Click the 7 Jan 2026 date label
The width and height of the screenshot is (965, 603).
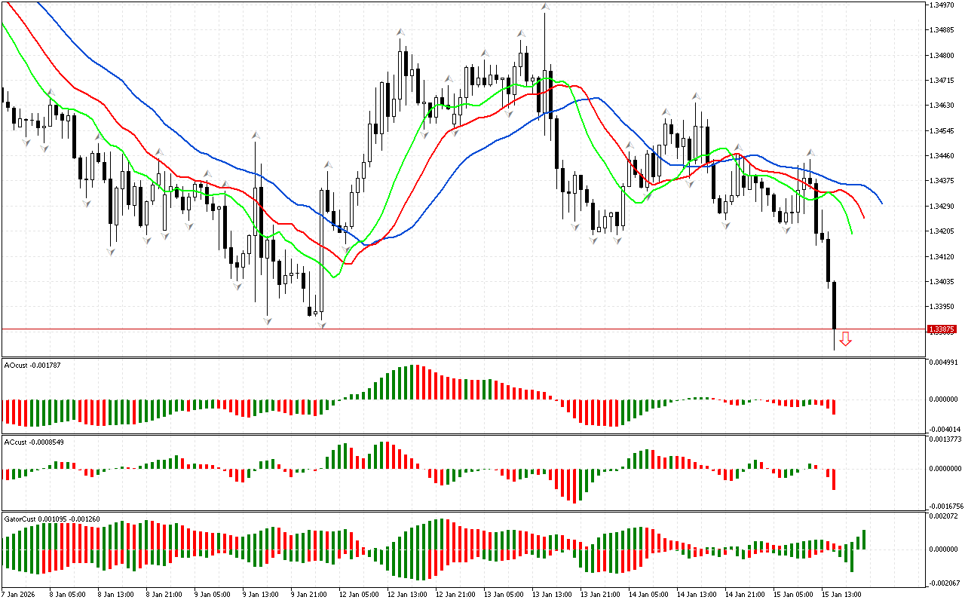tap(19, 594)
